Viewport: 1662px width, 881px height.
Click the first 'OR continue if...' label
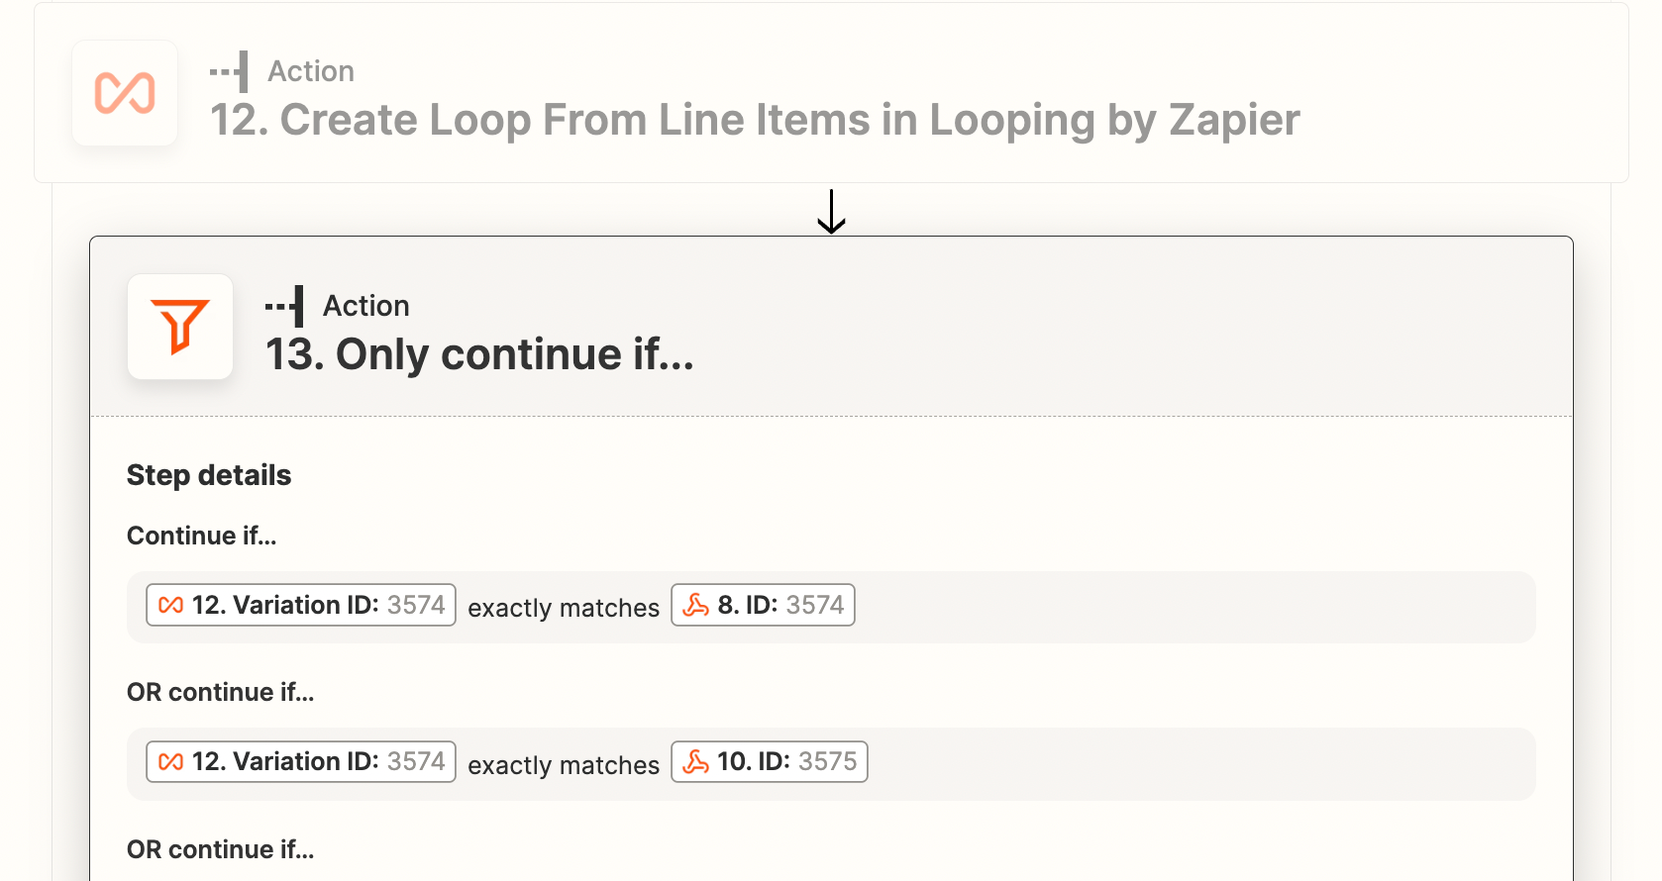[x=221, y=692]
